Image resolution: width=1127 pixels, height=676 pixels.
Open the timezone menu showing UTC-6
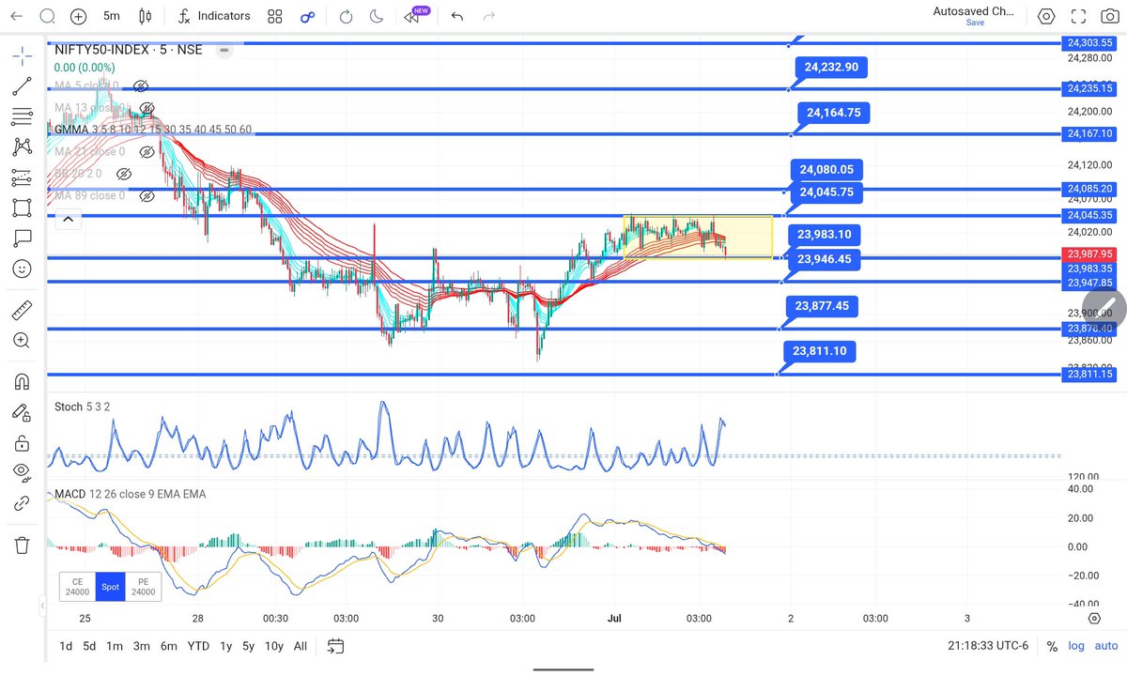(990, 646)
